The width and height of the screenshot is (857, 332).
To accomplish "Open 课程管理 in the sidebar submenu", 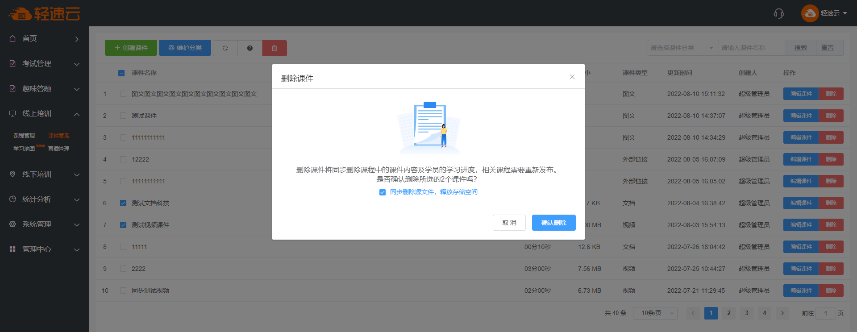I will point(24,136).
